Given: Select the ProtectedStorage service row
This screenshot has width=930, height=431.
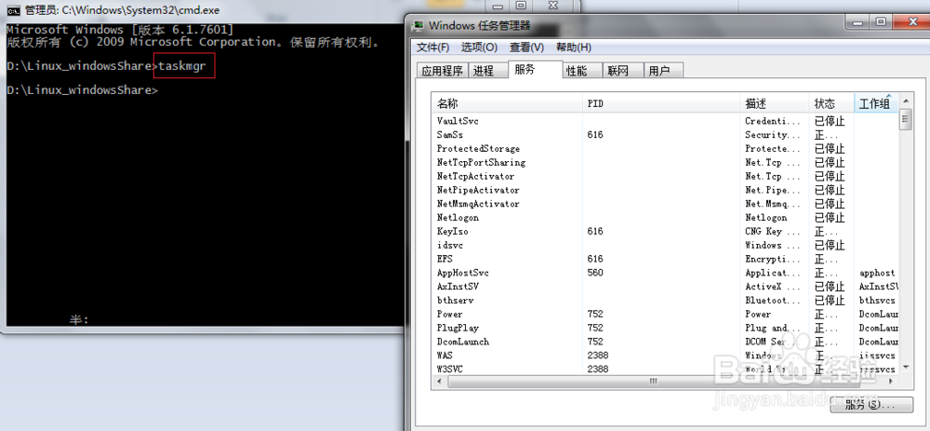Looking at the screenshot, I should click(x=666, y=148).
